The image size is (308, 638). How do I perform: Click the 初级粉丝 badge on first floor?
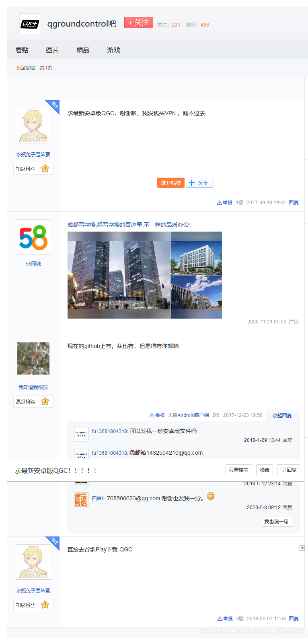[33, 169]
